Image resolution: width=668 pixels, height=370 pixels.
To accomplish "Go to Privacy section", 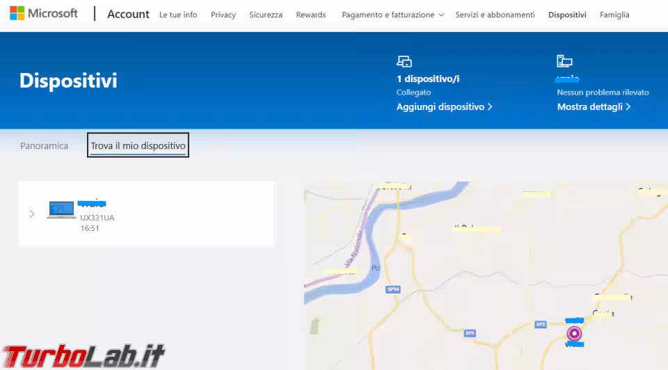I will click(x=223, y=15).
